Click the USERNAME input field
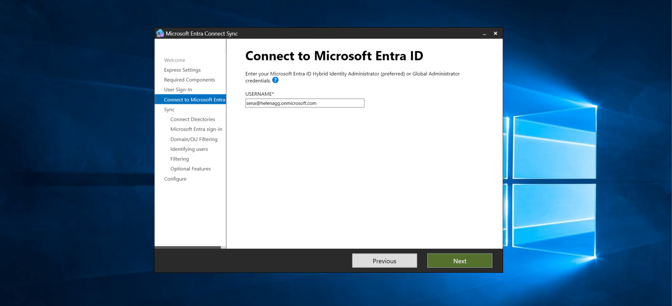The image size is (672, 306). point(304,103)
